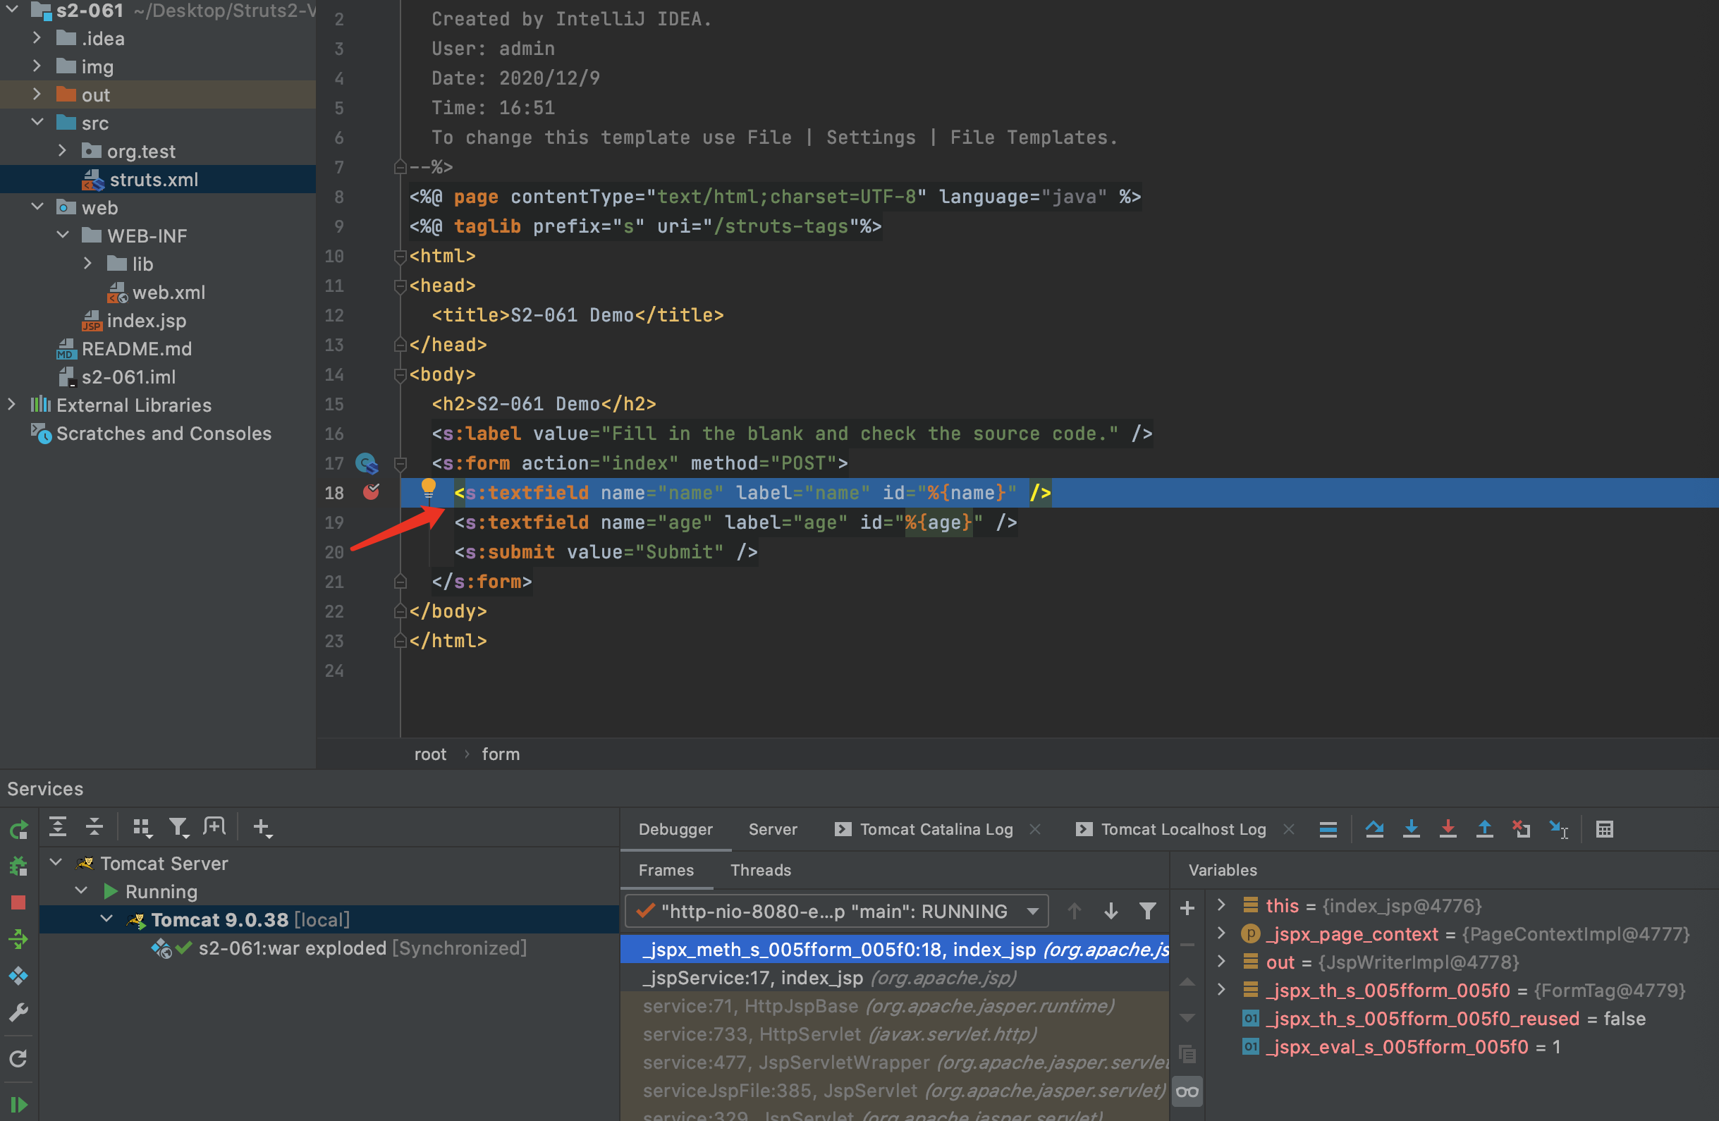Collapse the Tomcat Server node

[x=56, y=862]
